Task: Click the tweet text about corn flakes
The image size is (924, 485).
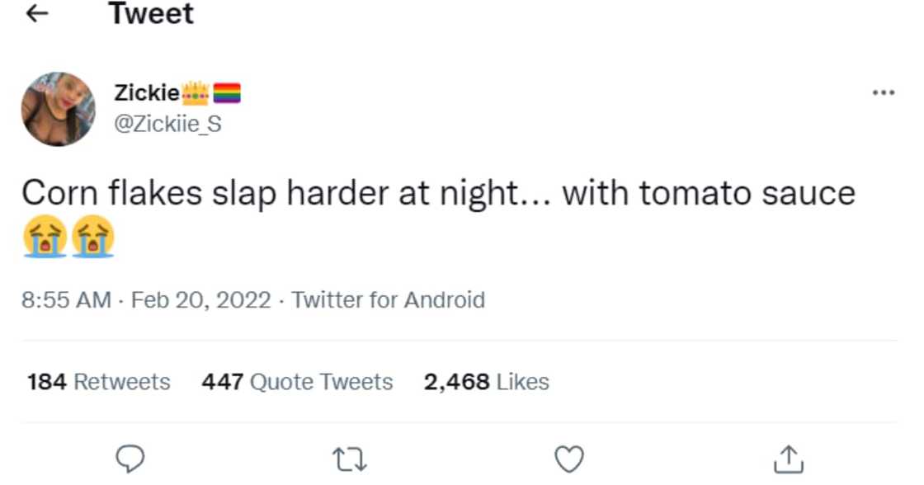Action: [x=437, y=193]
